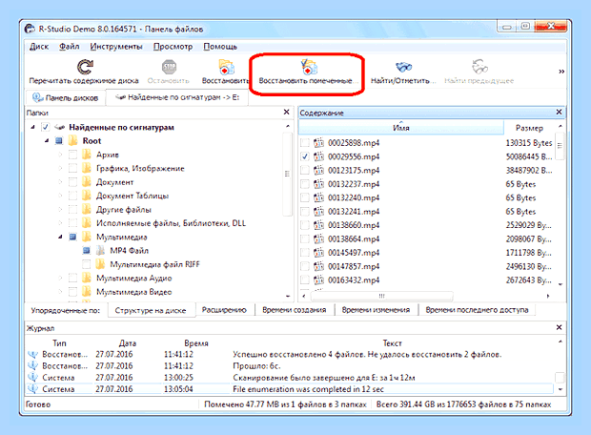Expand the Графика, Изображение node

coord(60,168)
